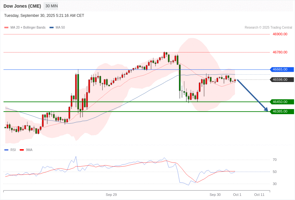Click the Oct 11 date axis label
Viewport: 295px width, 200px height.
click(259, 195)
